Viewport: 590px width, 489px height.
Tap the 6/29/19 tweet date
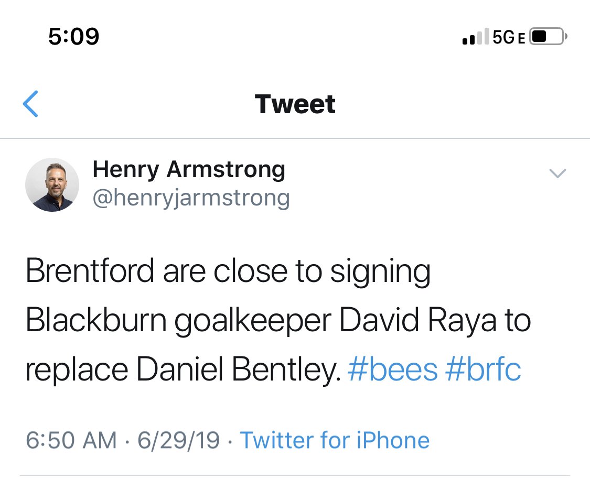pos(178,440)
